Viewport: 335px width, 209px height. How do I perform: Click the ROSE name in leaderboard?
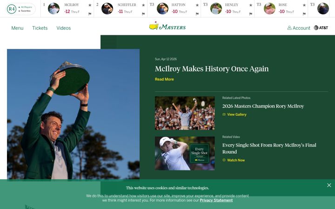tap(283, 5)
